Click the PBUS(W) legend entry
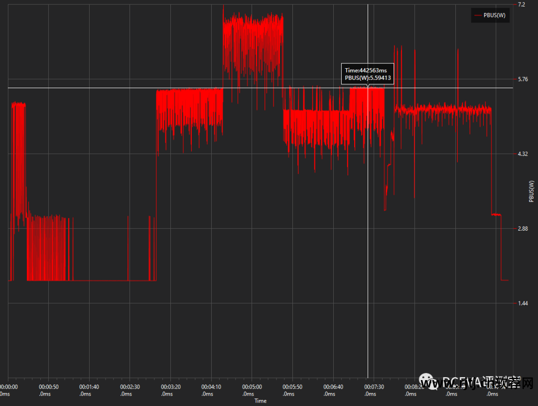 [x=490, y=15]
